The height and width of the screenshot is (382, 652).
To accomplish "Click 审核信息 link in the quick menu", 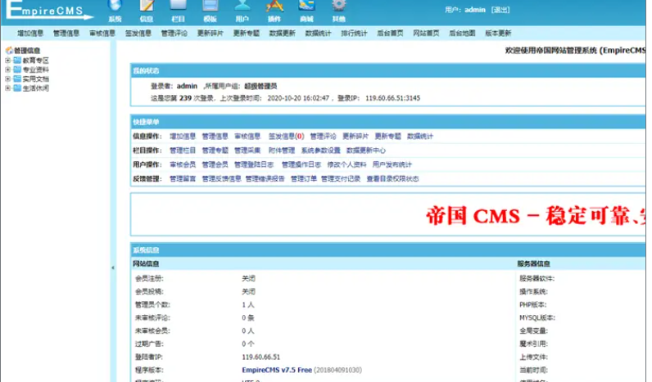I will [247, 136].
